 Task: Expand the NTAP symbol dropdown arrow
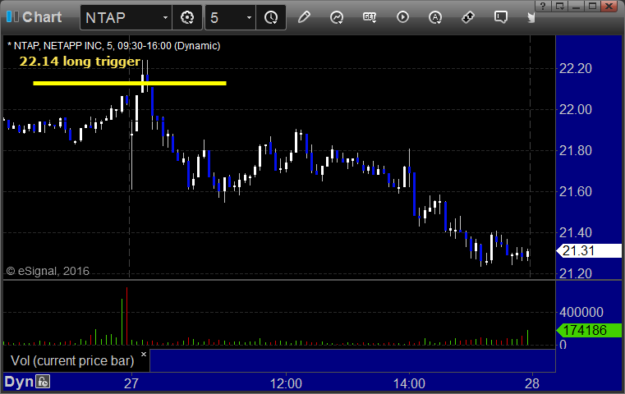pyautogui.click(x=165, y=17)
